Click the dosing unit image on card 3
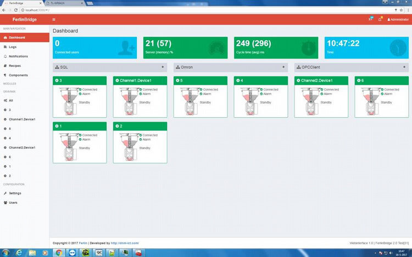Viewport: 412px width, 257px height. (69, 101)
